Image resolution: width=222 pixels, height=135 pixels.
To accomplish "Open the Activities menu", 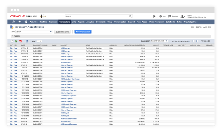I will point(34,22).
